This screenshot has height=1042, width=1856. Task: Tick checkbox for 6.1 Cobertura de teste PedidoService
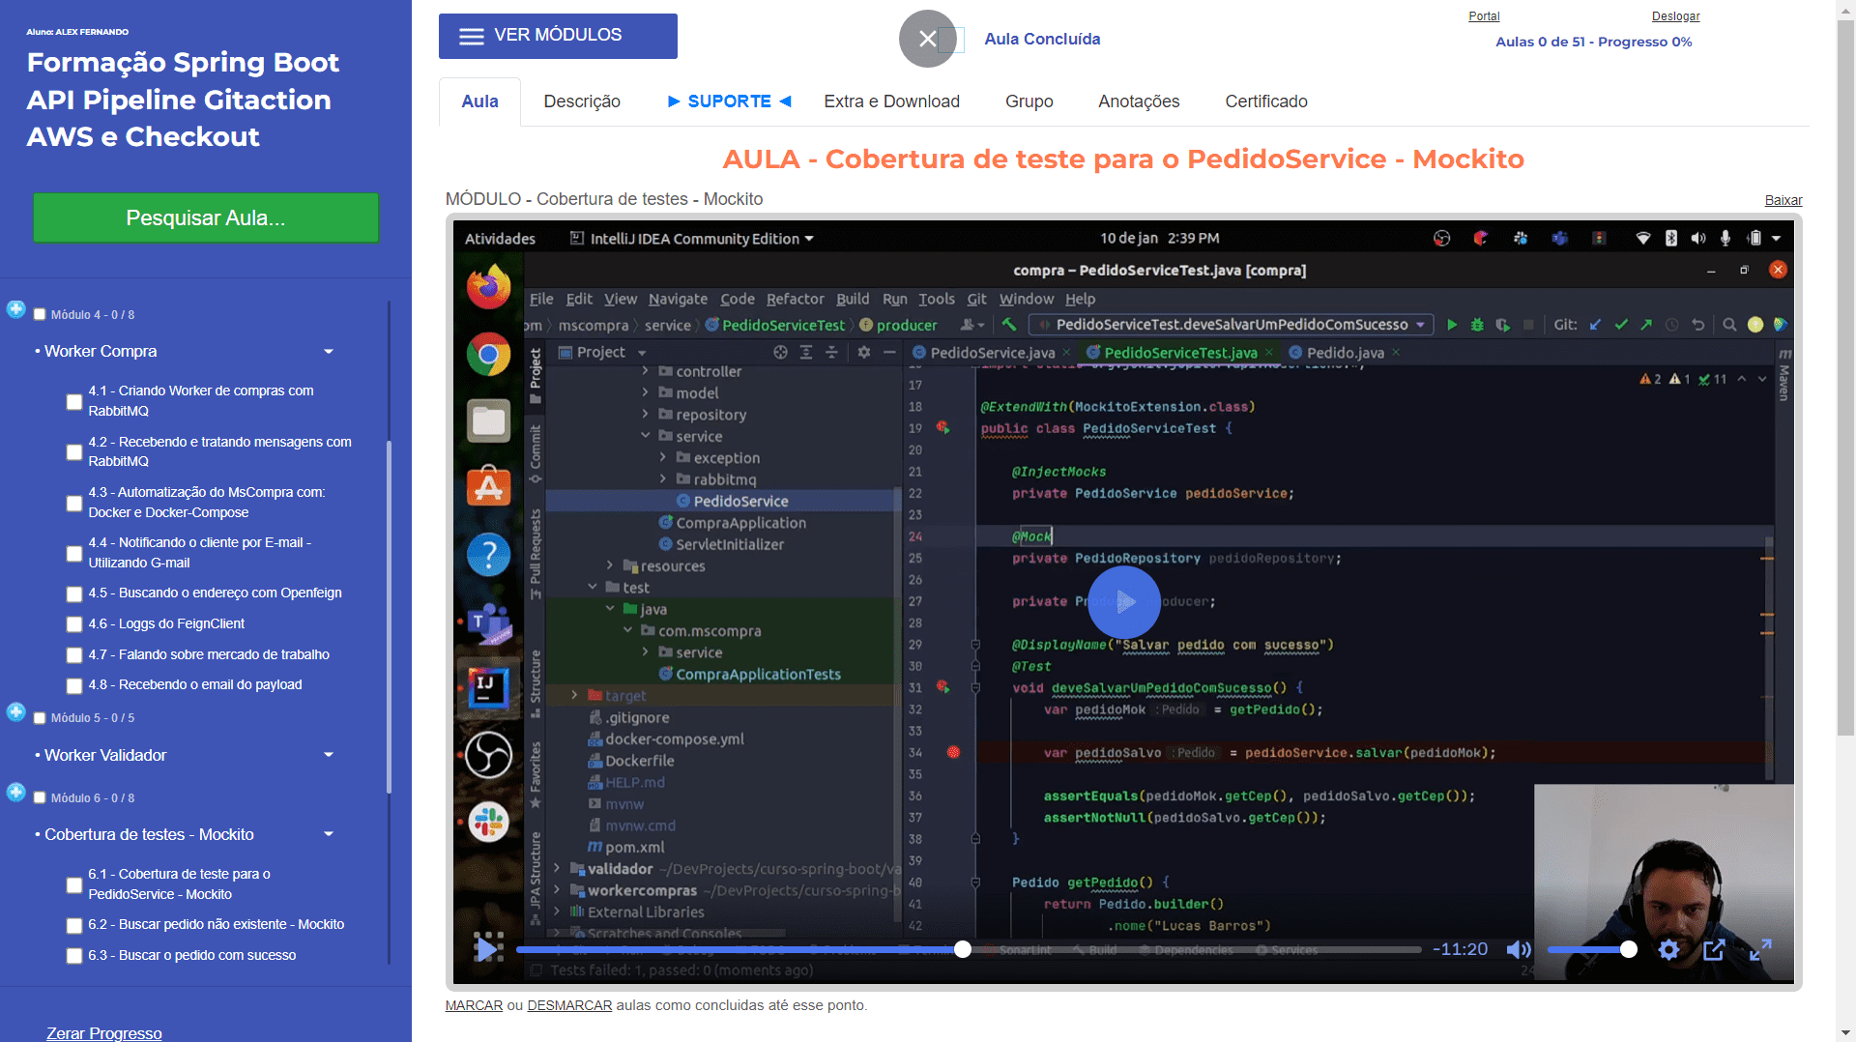[73, 884]
